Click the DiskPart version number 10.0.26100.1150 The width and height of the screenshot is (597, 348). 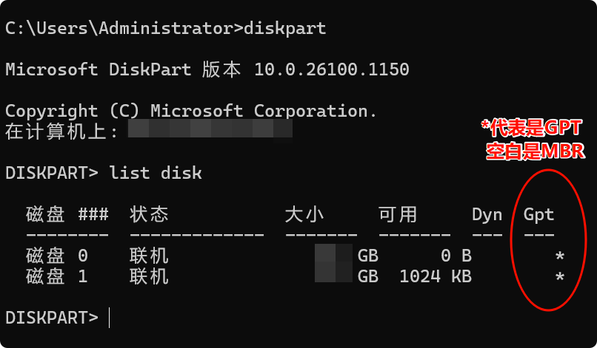pos(331,70)
